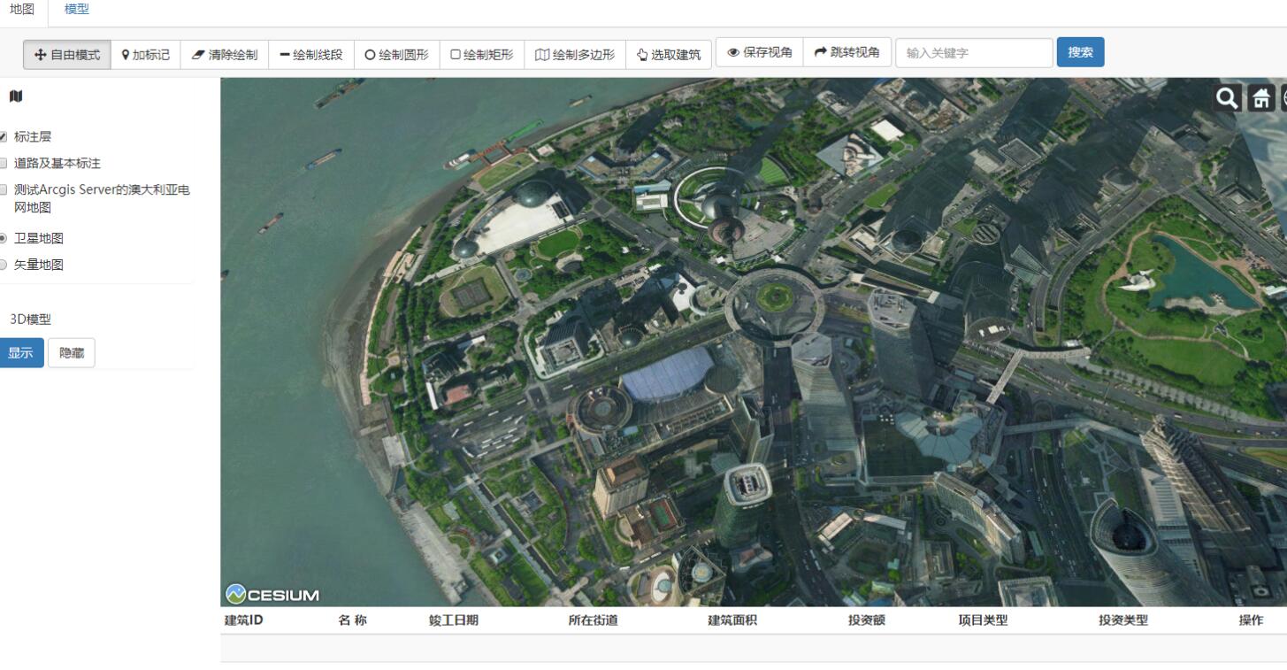Click the 建筑面积 column header
The width and height of the screenshot is (1287, 670).
pos(732,620)
